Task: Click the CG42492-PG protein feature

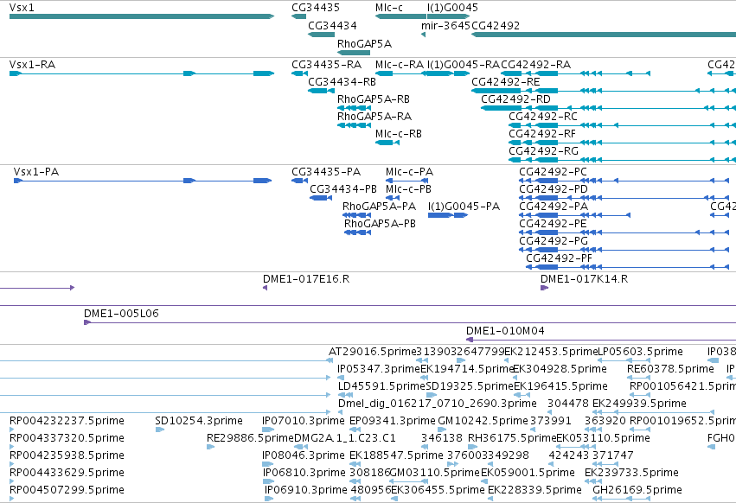Action: click(x=624, y=250)
